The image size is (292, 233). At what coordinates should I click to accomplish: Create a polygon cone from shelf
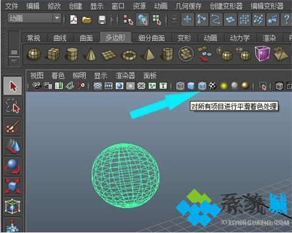91,54
